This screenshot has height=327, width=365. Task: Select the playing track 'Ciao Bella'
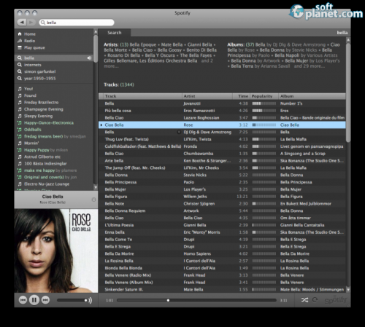pyautogui.click(x=222, y=125)
